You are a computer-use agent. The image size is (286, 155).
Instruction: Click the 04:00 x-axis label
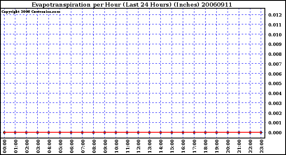(49, 146)
